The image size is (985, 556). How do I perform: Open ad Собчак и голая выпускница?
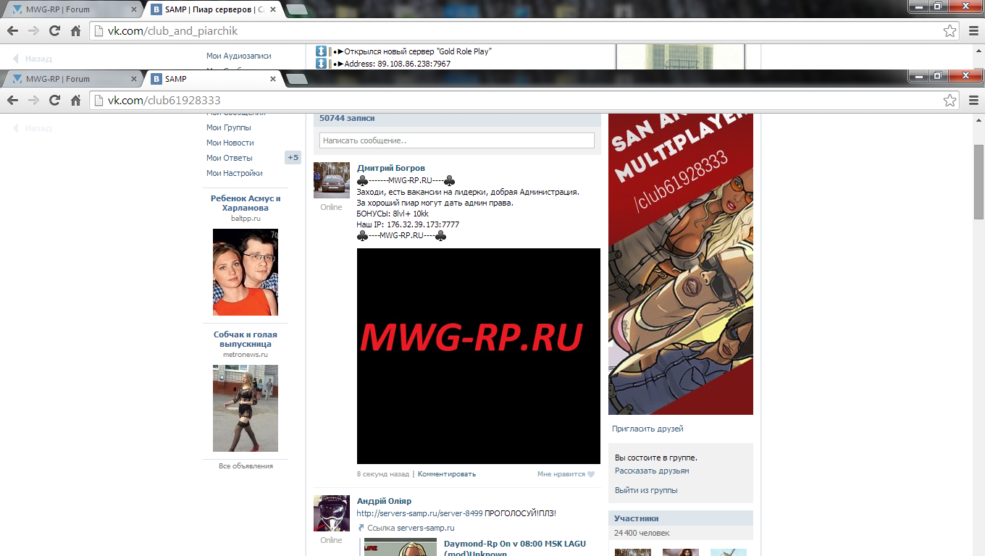tap(246, 339)
